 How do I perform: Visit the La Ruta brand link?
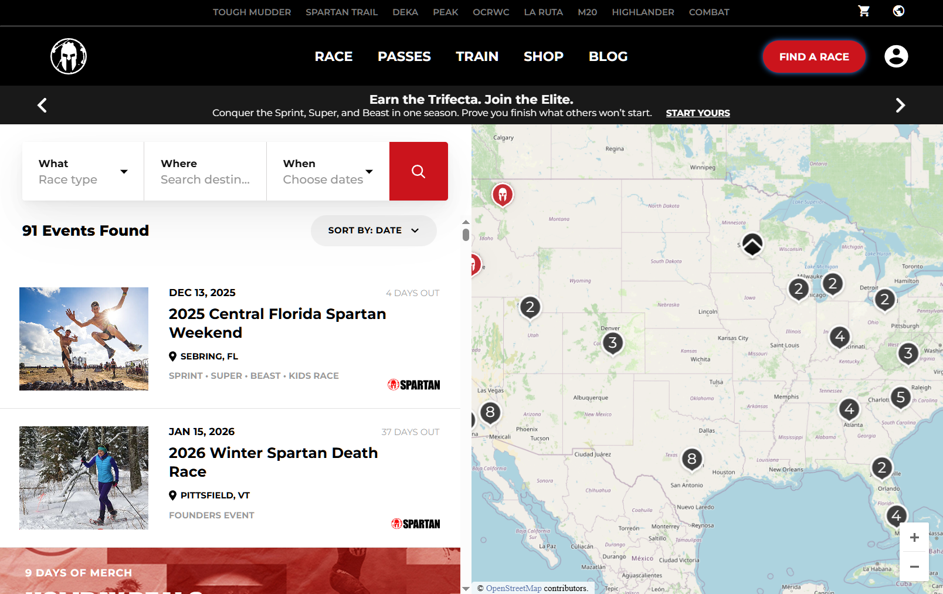click(543, 12)
